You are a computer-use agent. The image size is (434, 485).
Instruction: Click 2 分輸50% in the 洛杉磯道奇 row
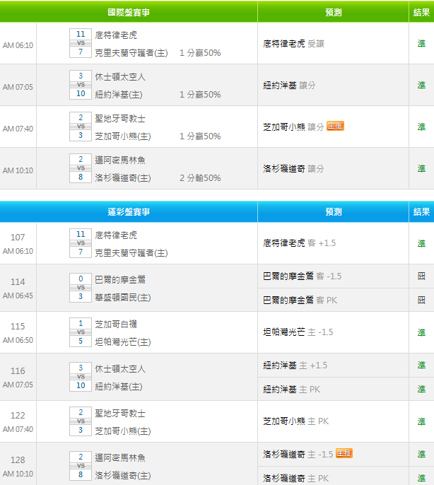200,178
